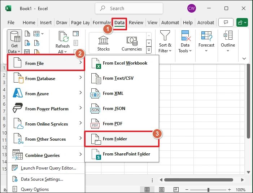Open the Formulas tab
The height and width of the screenshot is (193, 253).
(x=102, y=23)
